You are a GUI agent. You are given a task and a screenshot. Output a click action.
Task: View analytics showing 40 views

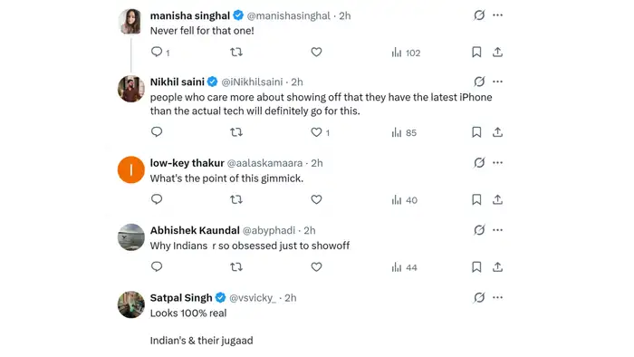pos(404,200)
